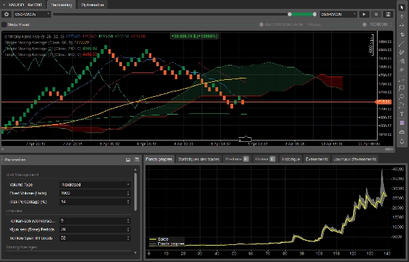Open the Historique tab
The image size is (409, 262).
point(290,159)
